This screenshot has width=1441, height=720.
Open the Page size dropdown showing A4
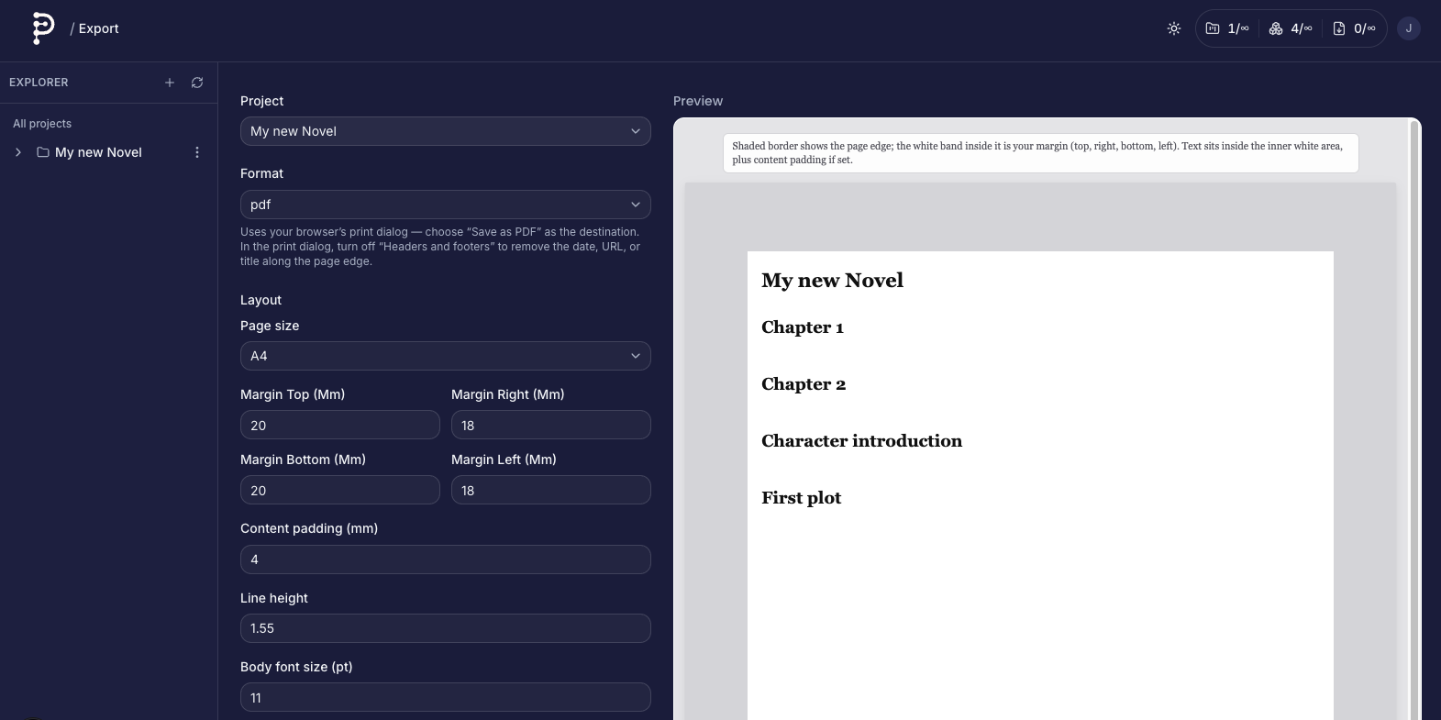pyautogui.click(x=445, y=356)
